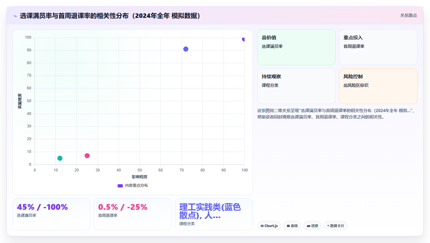The image size is (430, 243).
Task: Click the 0.5% / -25% metric card
Action: click(x=133, y=214)
